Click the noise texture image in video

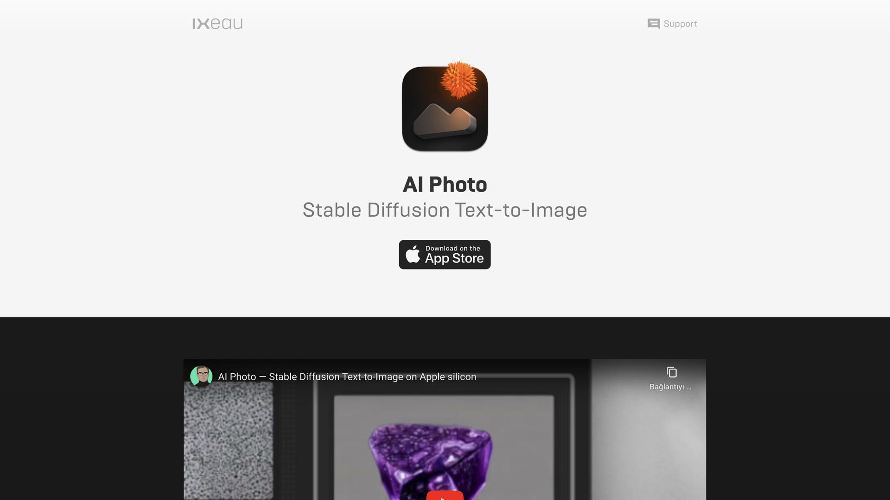pyautogui.click(x=229, y=441)
